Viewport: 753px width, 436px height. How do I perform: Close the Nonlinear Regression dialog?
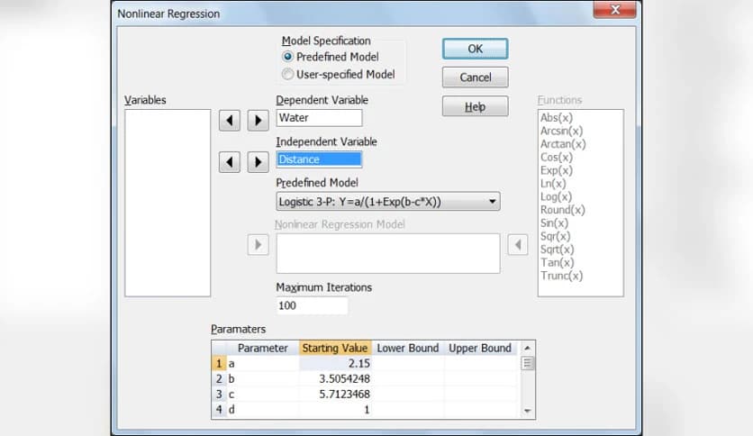pyautogui.click(x=614, y=9)
